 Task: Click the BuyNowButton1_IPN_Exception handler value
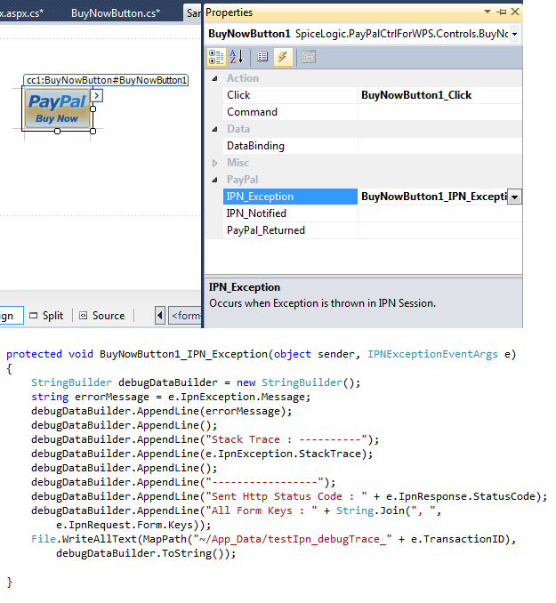coord(433,197)
